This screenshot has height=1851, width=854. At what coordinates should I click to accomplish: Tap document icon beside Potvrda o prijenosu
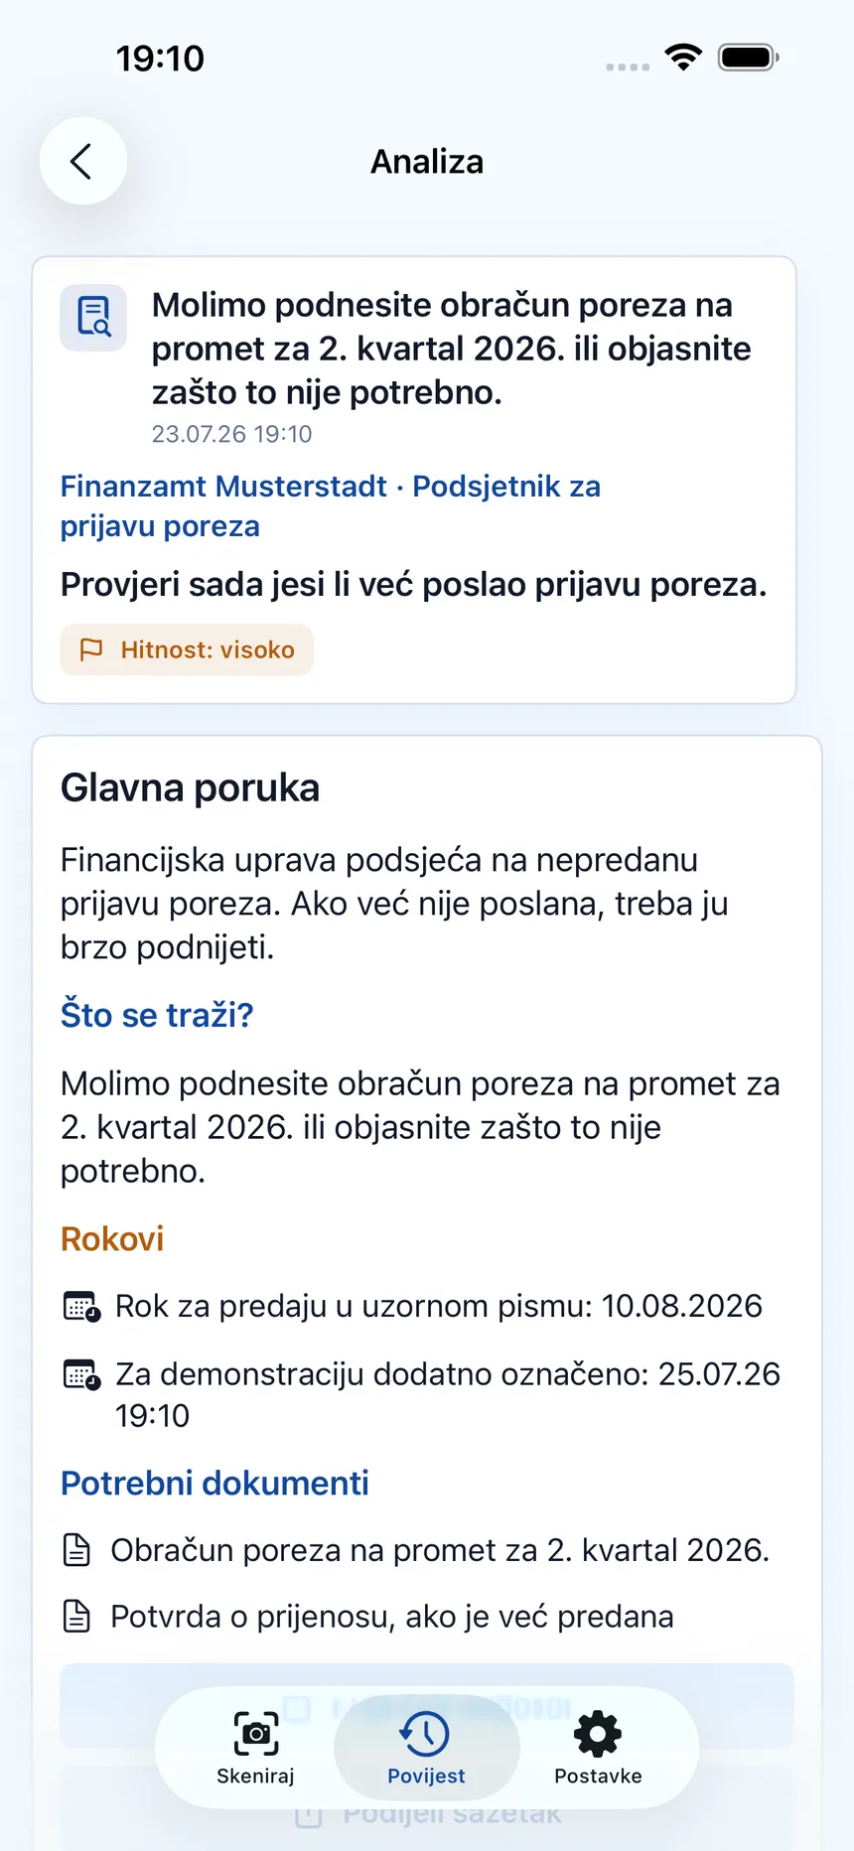pos(76,1617)
